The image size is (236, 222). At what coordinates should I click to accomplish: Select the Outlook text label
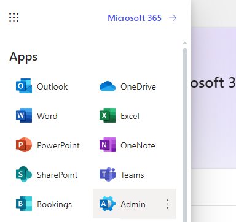[x=52, y=86]
